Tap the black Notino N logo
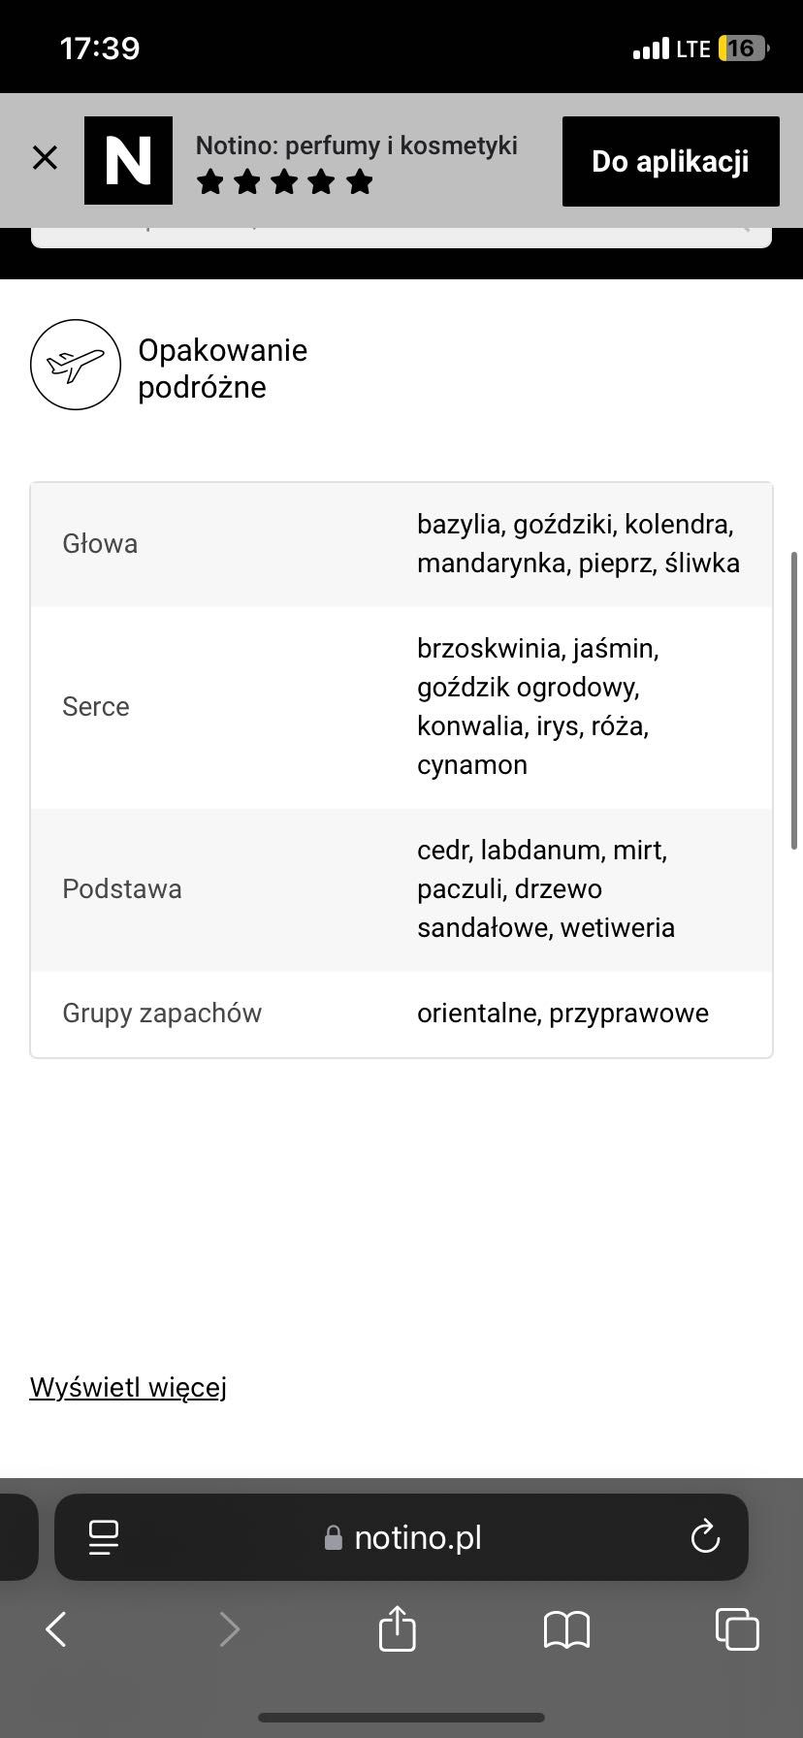Image resolution: width=803 pixels, height=1738 pixels. [128, 160]
